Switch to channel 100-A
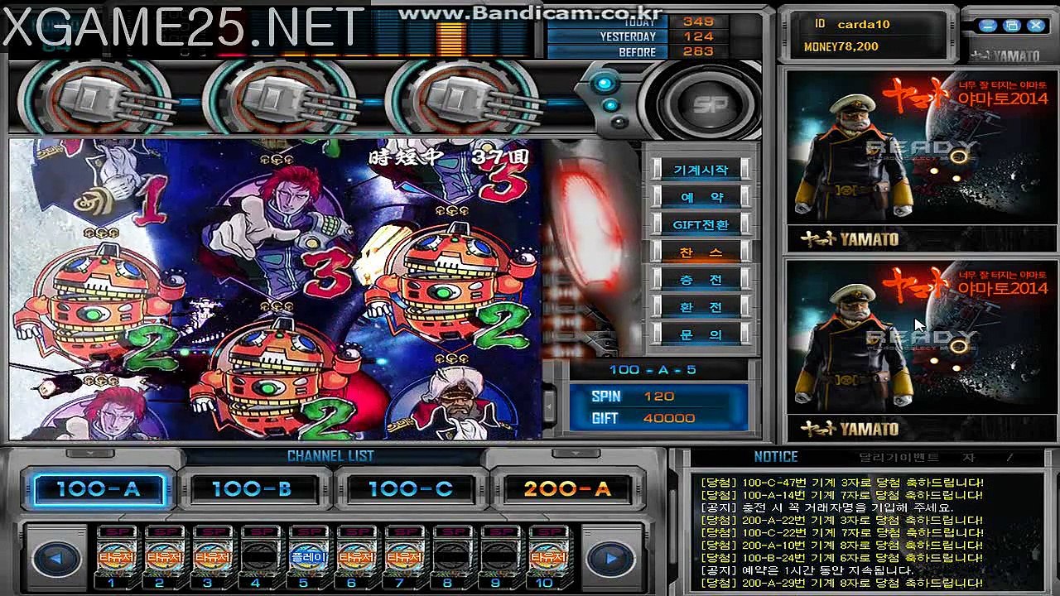 pos(98,489)
